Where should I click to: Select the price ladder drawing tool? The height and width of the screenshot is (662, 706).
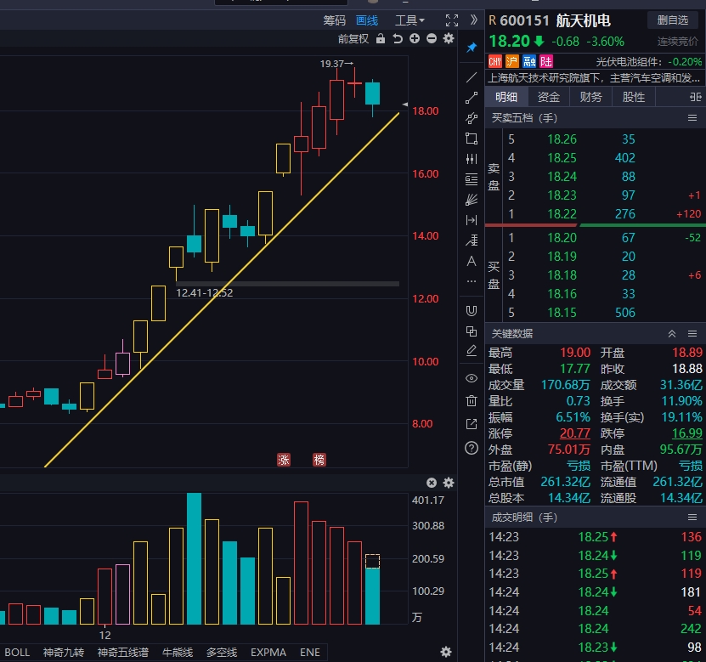(472, 240)
